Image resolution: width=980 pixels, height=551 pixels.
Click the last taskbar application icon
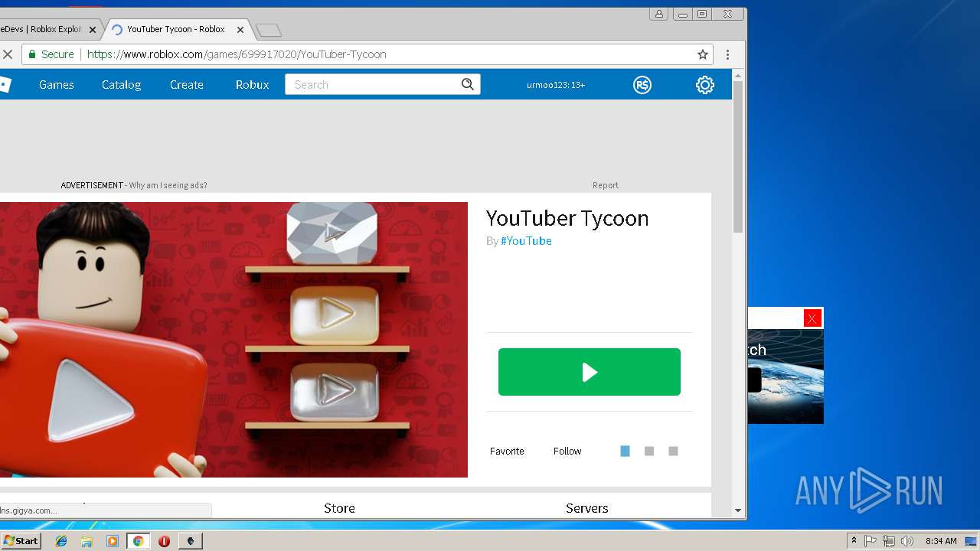pos(190,541)
